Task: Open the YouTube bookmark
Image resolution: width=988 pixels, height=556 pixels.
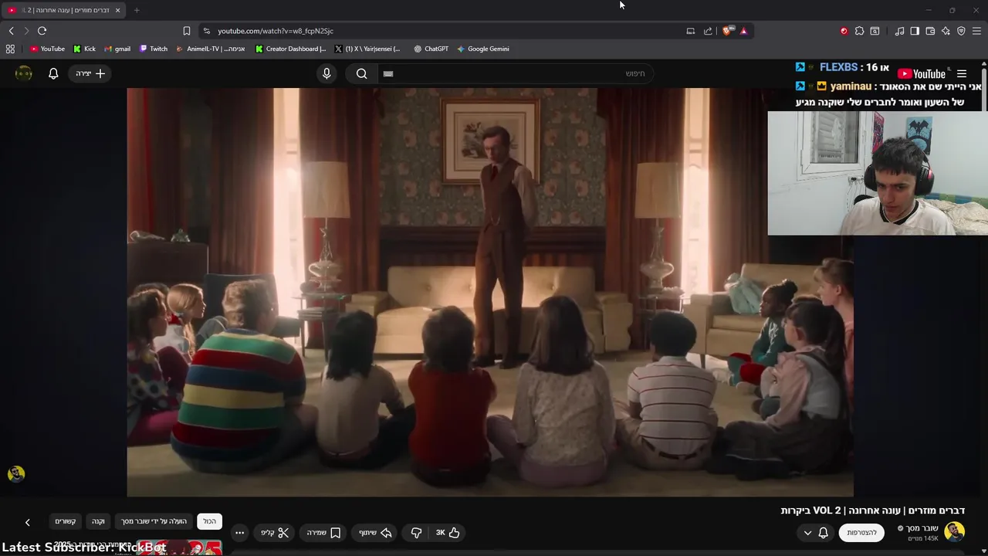Action: pos(47,49)
